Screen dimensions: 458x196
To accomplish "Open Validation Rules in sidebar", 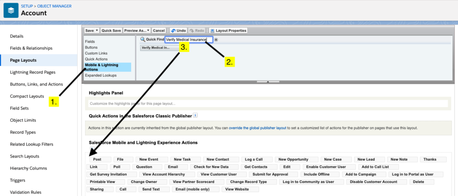I will (25, 192).
